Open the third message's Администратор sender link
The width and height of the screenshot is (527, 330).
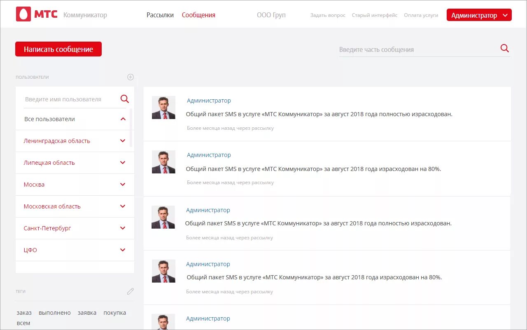(x=208, y=210)
